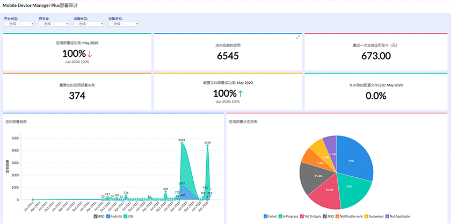This screenshot has height=224, width=451.
Task: Click the 6545 uninstalled apps value
Action: tap(228, 56)
